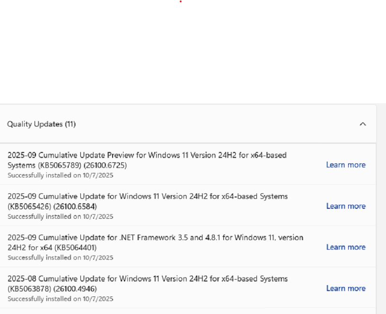This screenshot has height=314, width=386.
Task: Open Learn more for KB5065789
Action: pyautogui.click(x=346, y=165)
